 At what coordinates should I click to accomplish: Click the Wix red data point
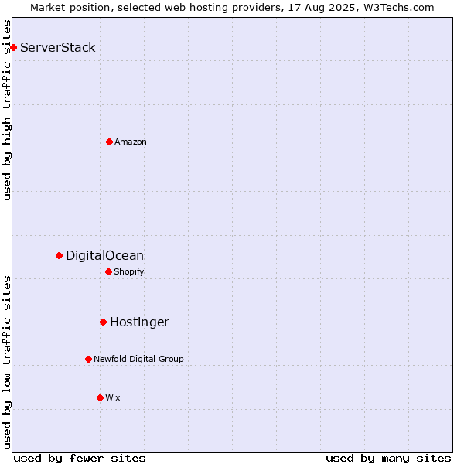coord(100,398)
